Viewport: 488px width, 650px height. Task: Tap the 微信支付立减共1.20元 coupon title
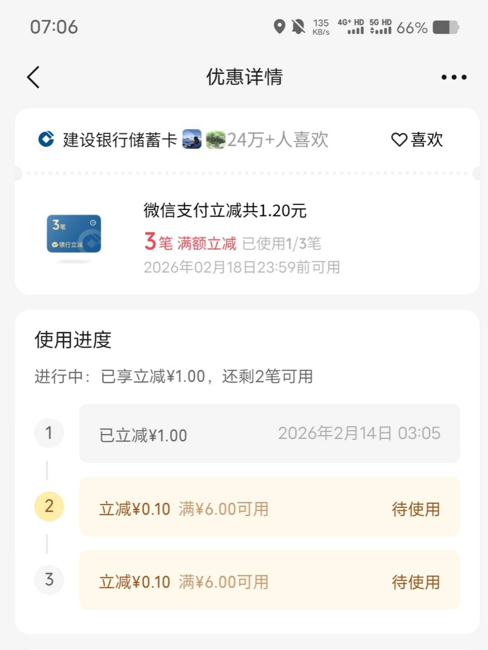pyautogui.click(x=225, y=211)
